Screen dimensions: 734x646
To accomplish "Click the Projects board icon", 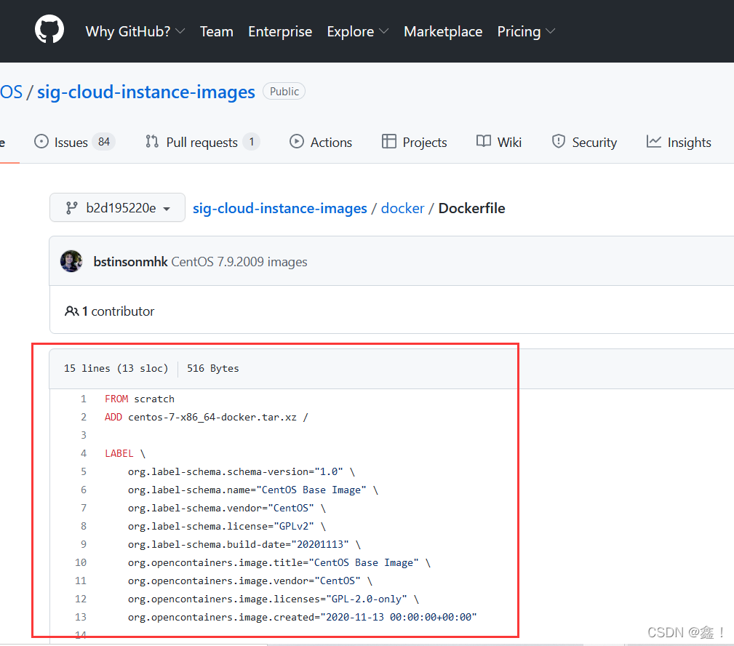I will 388,141.
